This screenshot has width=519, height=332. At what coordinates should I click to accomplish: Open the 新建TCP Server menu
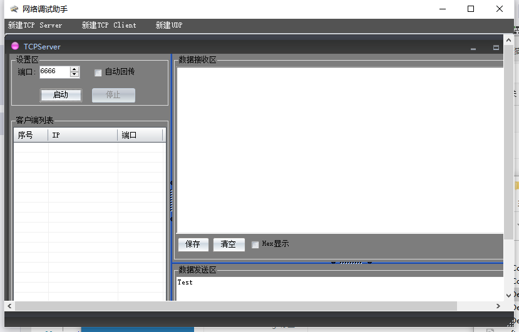pyautogui.click(x=35, y=26)
